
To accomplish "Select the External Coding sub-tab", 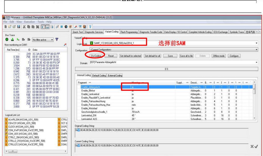I will [115, 75].
